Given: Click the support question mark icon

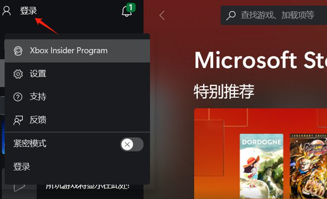Looking at the screenshot, I should (18, 97).
